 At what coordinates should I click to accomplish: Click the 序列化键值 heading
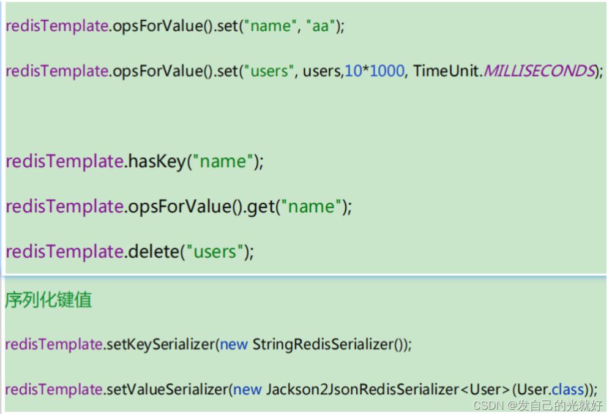(49, 301)
